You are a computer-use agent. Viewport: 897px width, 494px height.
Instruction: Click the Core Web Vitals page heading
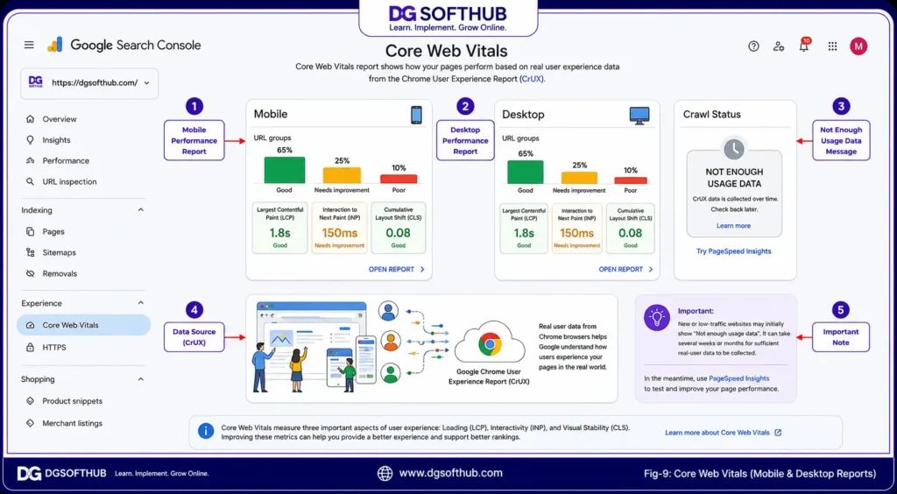pos(446,51)
